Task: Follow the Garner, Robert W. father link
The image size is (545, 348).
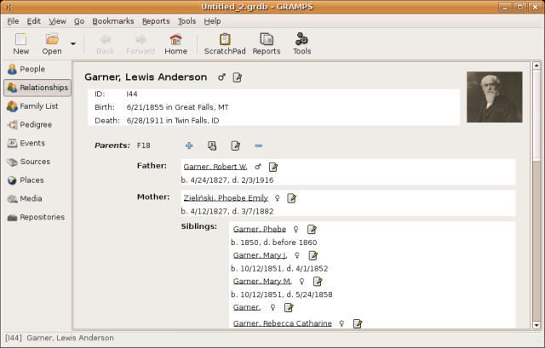Action: 215,167
